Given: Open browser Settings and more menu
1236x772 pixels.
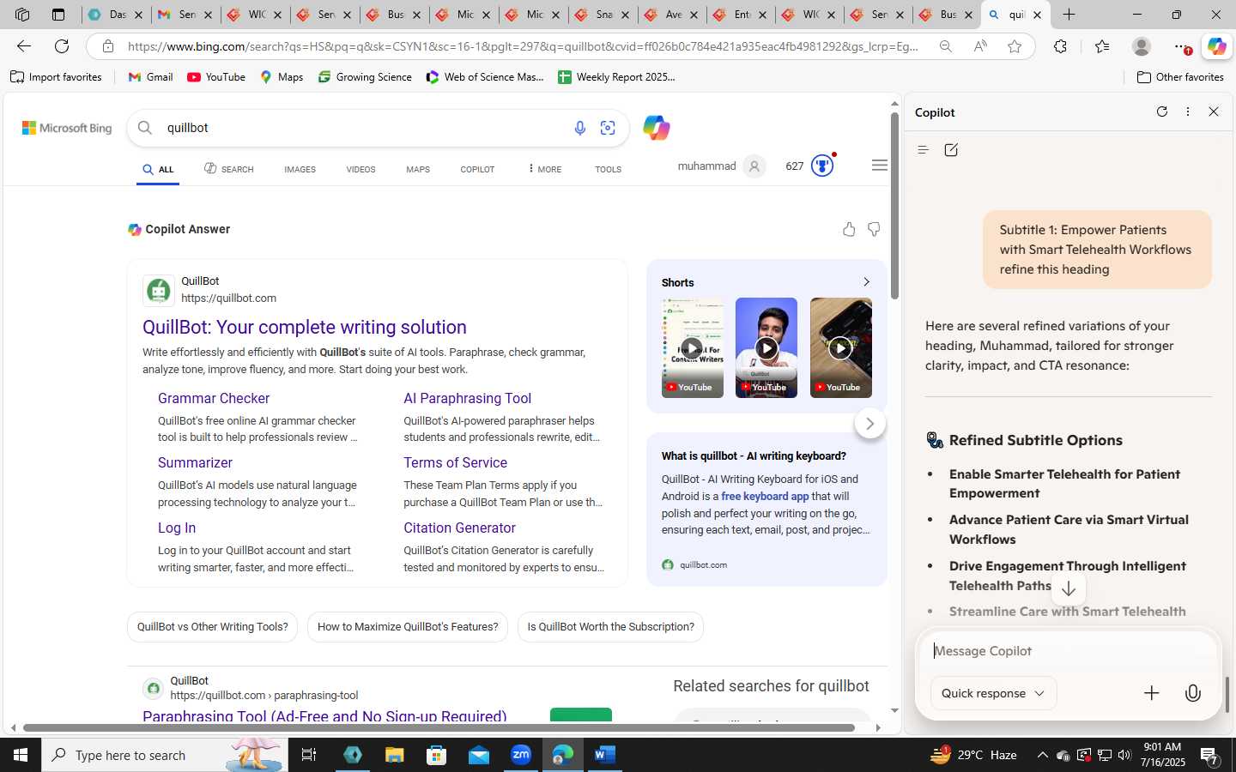Looking at the screenshot, I should click(x=1183, y=46).
